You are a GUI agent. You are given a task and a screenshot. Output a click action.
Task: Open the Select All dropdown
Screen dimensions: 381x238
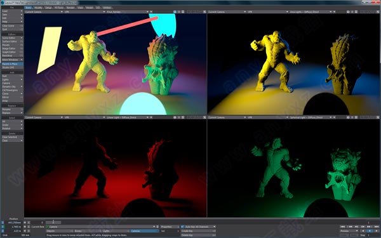click(x=13, y=121)
